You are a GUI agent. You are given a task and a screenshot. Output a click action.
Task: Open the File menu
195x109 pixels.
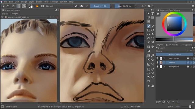tap(5, 2)
